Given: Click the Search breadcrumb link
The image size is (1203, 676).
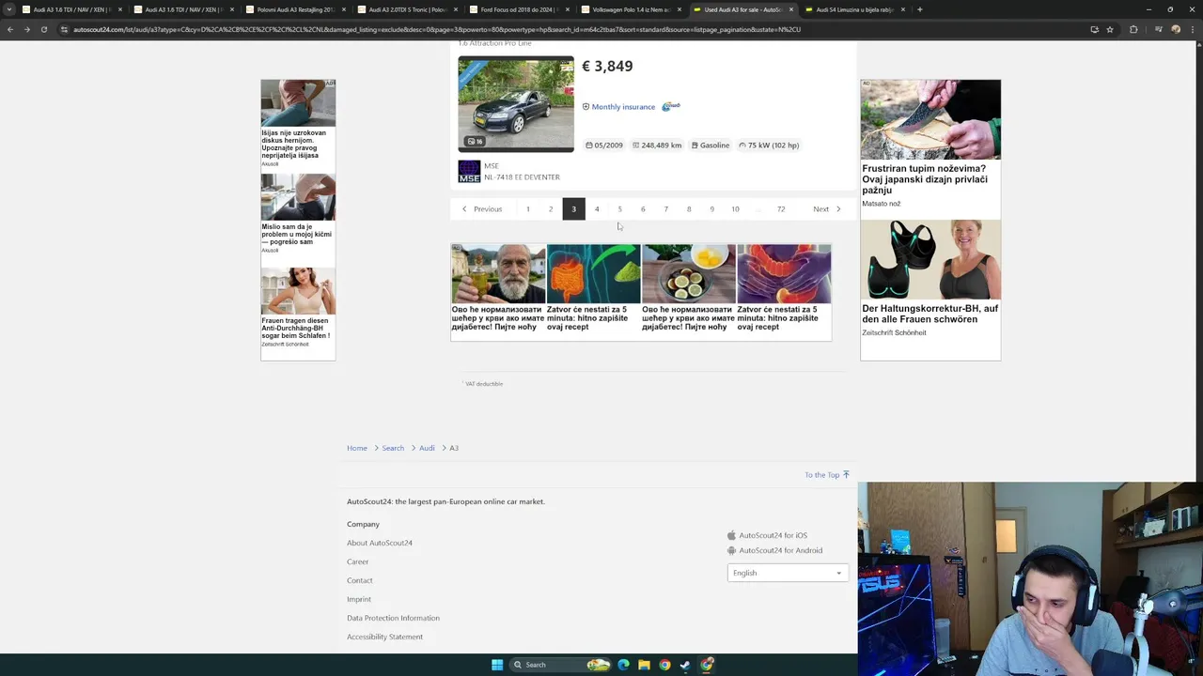Looking at the screenshot, I should click(393, 448).
